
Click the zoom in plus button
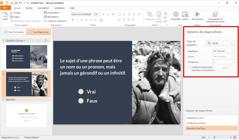point(231,137)
